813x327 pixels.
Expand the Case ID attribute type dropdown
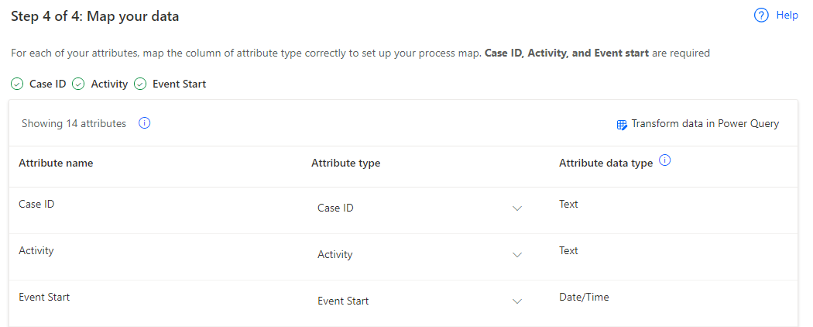pyautogui.click(x=517, y=208)
